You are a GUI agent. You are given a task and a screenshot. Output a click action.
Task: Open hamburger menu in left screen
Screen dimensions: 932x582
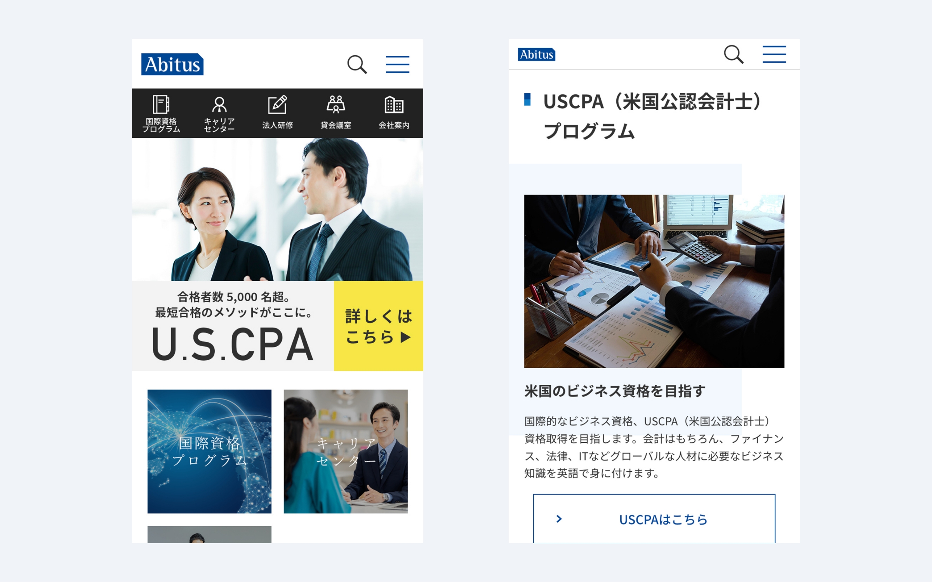tap(397, 64)
